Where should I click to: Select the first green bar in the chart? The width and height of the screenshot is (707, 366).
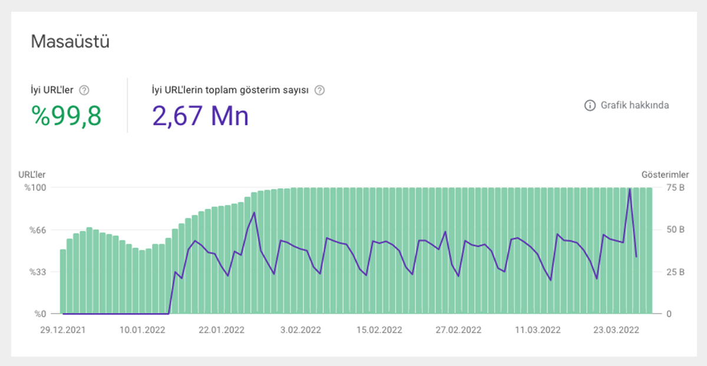(x=63, y=281)
